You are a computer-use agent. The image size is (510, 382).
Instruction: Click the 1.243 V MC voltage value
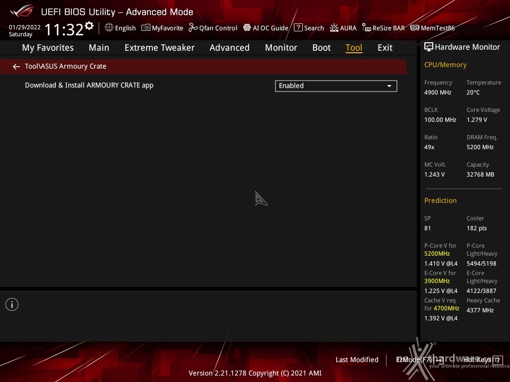tap(434, 175)
